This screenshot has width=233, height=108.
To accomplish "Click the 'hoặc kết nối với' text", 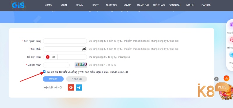I will tap(52, 87).
